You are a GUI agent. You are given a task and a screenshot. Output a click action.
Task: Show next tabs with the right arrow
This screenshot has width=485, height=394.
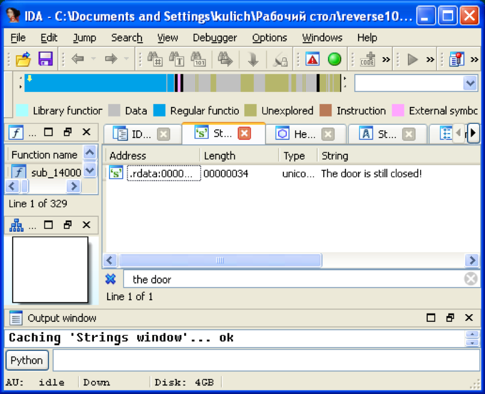[473, 133]
